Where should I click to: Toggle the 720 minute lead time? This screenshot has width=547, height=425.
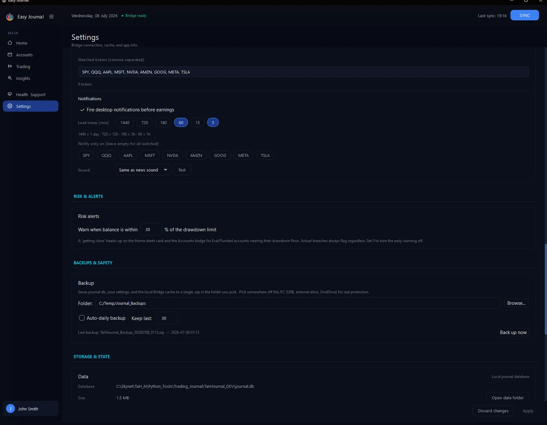145,122
